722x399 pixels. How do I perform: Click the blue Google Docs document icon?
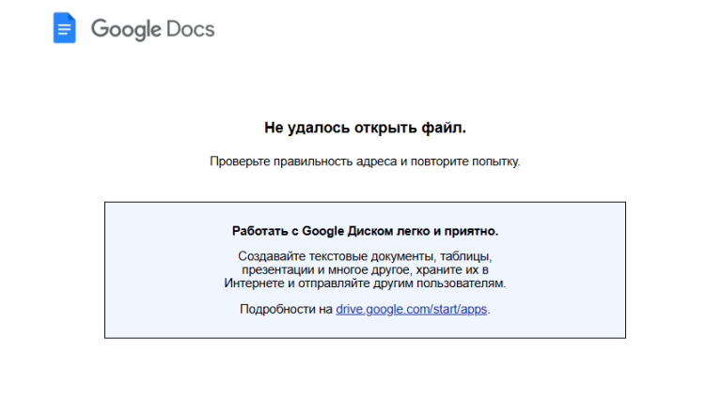click(x=65, y=28)
